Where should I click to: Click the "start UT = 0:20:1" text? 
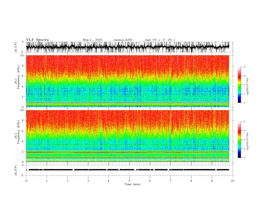tap(160, 40)
